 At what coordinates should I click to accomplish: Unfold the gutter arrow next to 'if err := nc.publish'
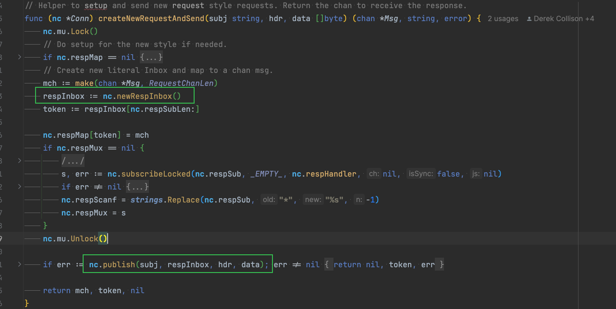click(x=19, y=265)
